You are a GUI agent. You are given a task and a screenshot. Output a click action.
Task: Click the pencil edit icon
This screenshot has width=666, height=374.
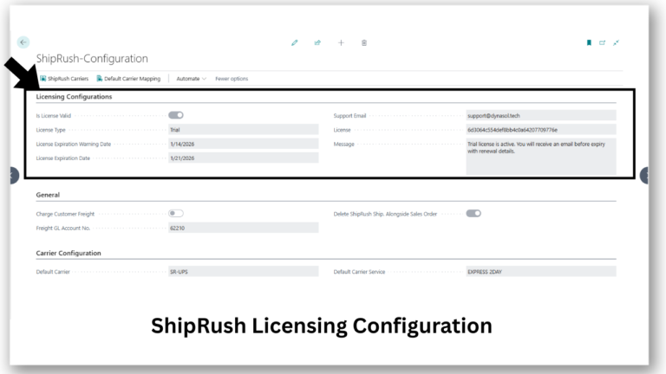(x=294, y=42)
